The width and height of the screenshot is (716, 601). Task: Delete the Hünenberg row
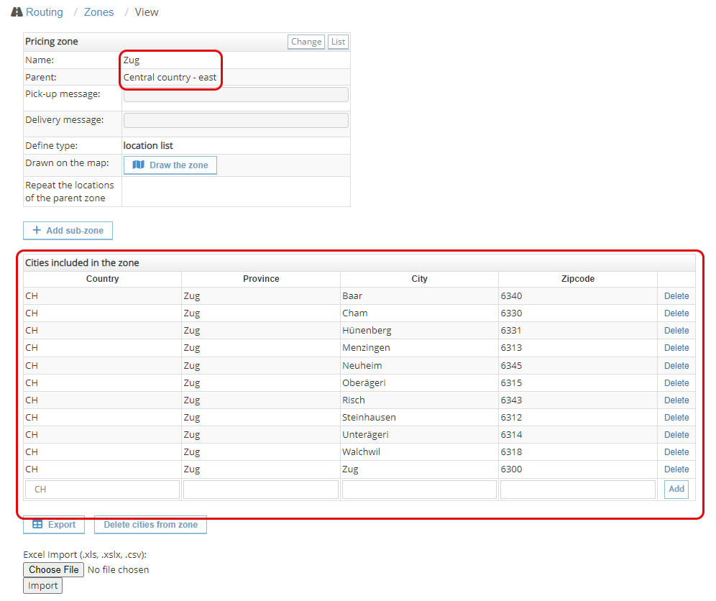tap(676, 331)
